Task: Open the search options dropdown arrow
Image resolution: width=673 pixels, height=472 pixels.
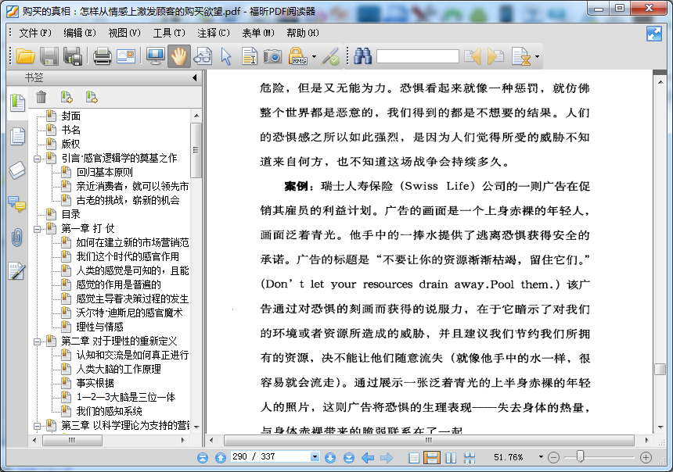Action: [537, 56]
